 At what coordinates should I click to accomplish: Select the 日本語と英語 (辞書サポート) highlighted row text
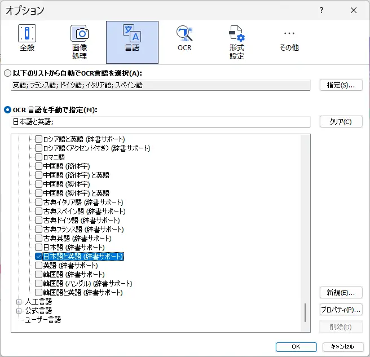[83, 257]
